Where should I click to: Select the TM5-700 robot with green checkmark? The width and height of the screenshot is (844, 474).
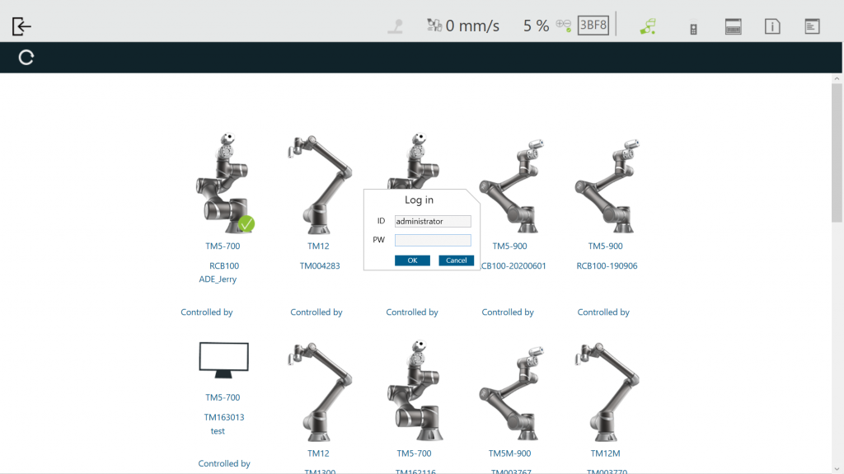223,185
